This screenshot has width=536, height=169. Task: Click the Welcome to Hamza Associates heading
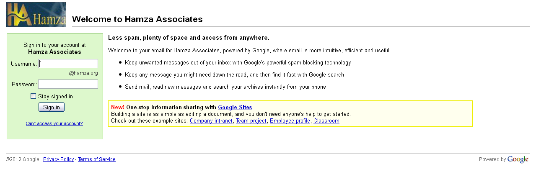137,19
